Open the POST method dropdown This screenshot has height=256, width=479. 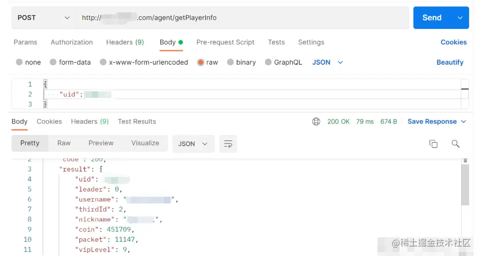(x=43, y=18)
